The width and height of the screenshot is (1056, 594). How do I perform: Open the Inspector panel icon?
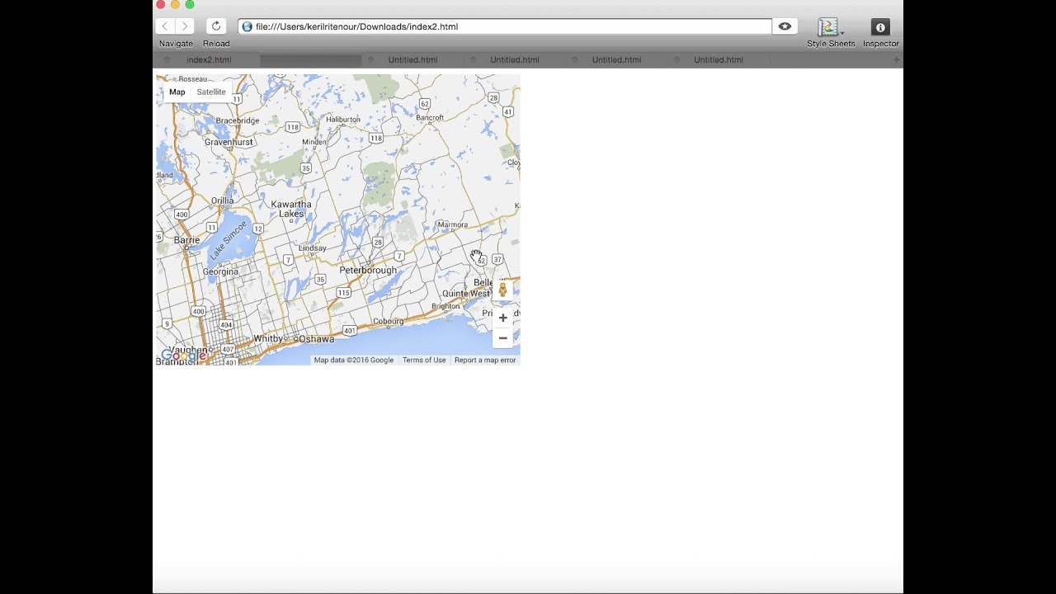tap(880, 27)
